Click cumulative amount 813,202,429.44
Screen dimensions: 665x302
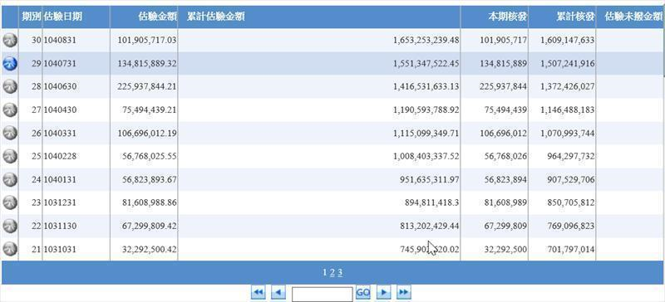(x=429, y=226)
